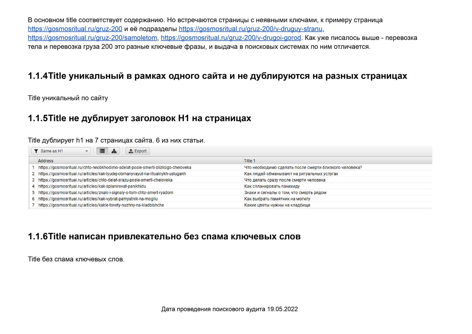The height and width of the screenshot is (334, 472).
Task: Click the text 'Title без спама ключевых слов.'
Action: [76, 259]
